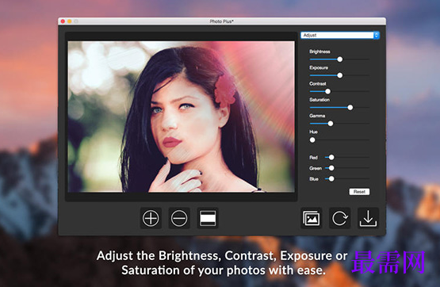Image resolution: width=440 pixels, height=287 pixels.
Task: Click the Photo Plus window title
Action: click(x=222, y=21)
